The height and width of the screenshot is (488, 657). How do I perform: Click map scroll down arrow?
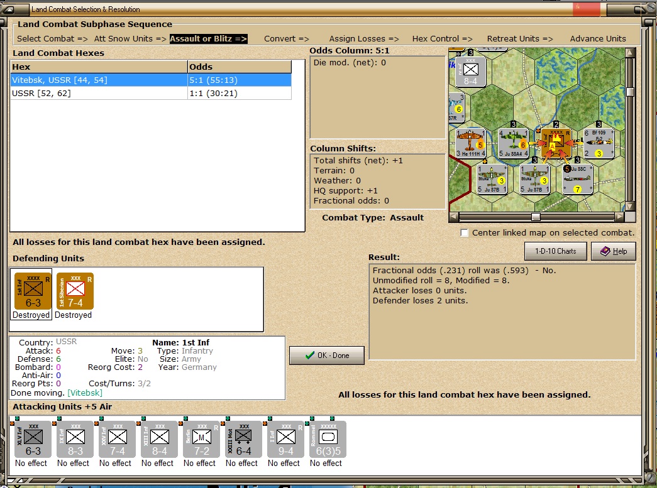(x=630, y=207)
